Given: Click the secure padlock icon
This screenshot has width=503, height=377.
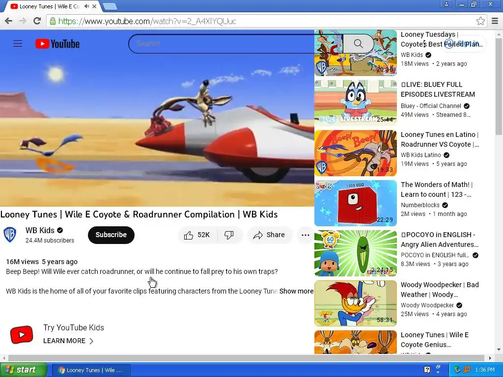Looking at the screenshot, I should (52, 21).
